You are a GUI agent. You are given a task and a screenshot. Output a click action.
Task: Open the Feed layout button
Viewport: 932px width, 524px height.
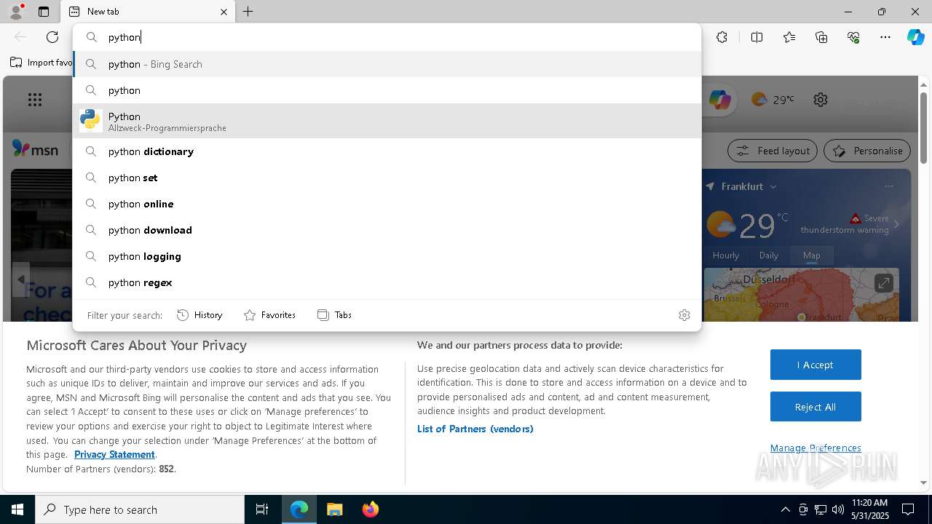pos(773,151)
